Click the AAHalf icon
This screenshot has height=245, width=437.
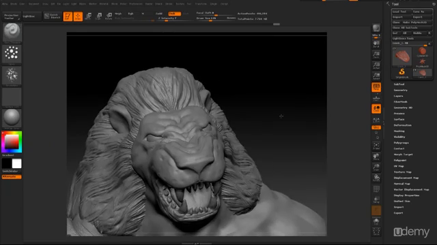(376, 76)
